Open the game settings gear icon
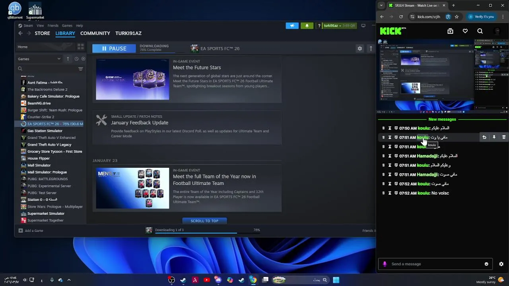509x286 pixels. coord(360,48)
